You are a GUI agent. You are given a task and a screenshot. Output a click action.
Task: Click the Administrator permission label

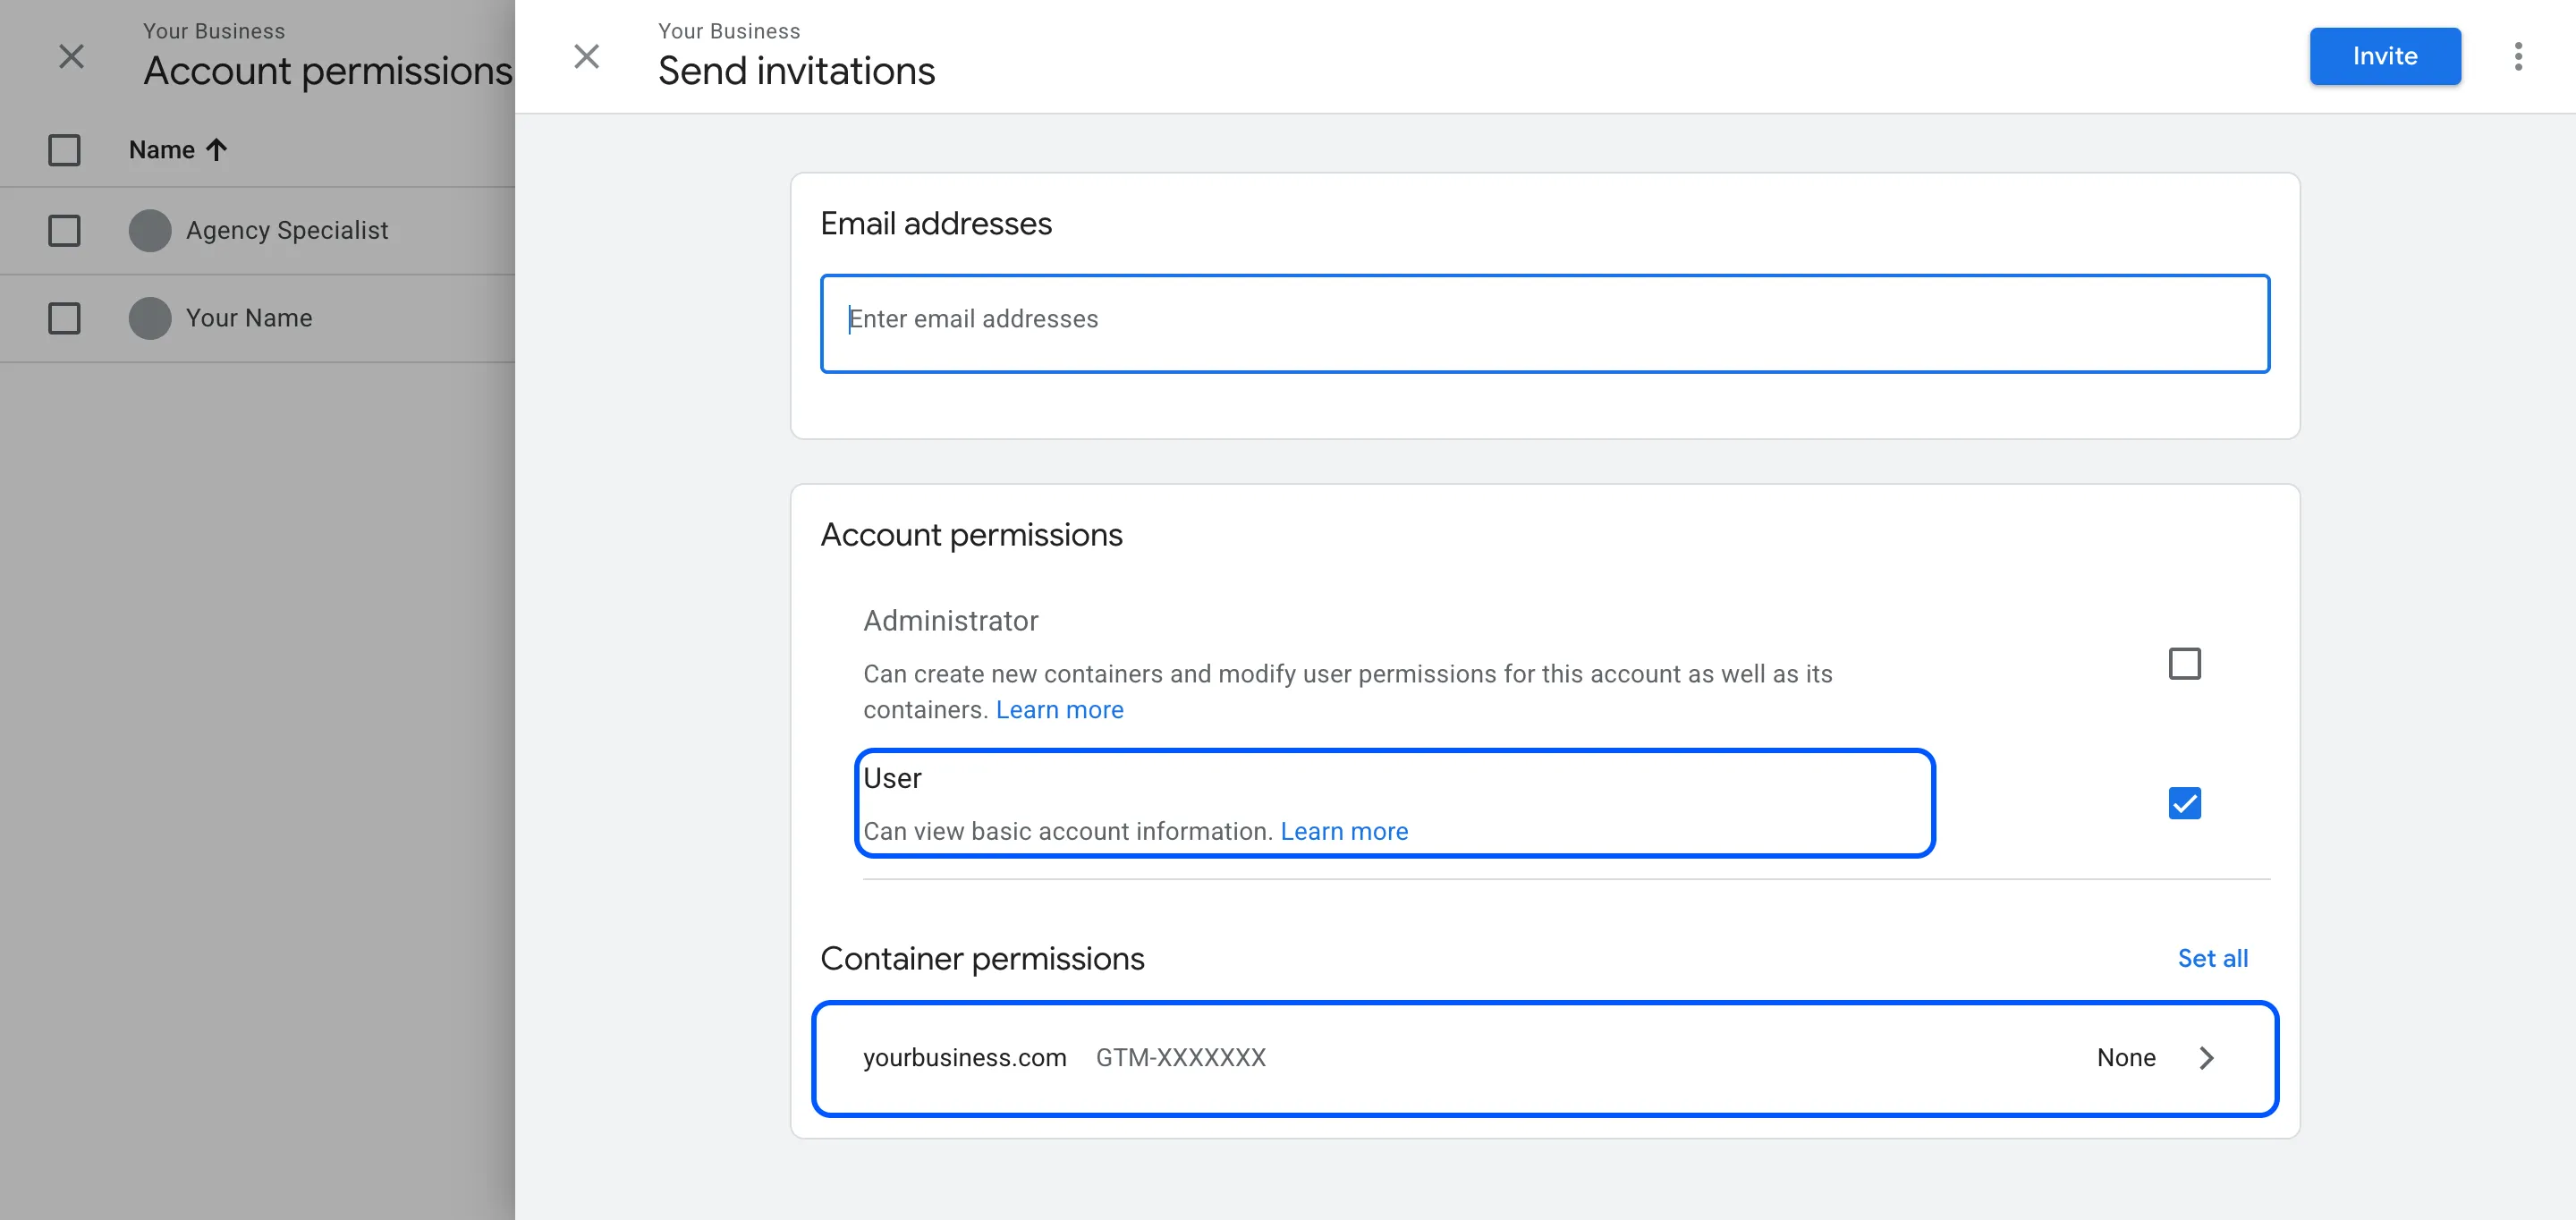950,621
